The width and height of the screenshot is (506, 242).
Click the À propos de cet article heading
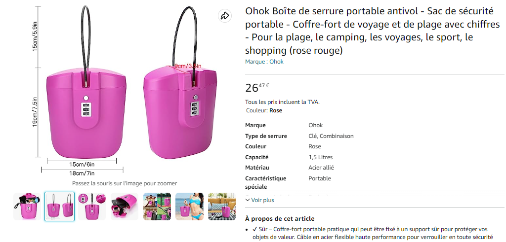pos(280,219)
